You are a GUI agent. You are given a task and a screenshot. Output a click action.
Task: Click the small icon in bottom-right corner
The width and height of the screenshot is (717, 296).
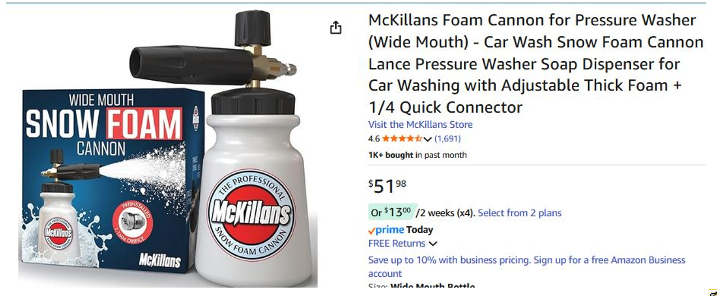[713, 293]
